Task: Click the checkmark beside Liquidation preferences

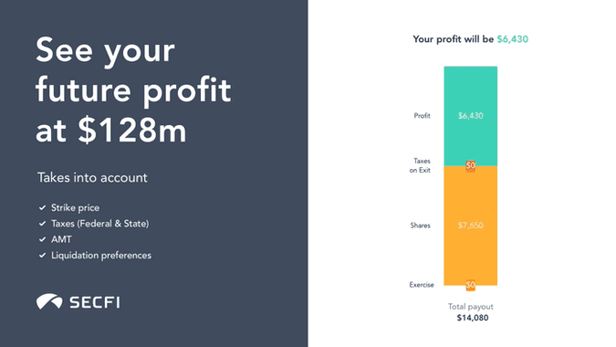Action: pos(42,256)
